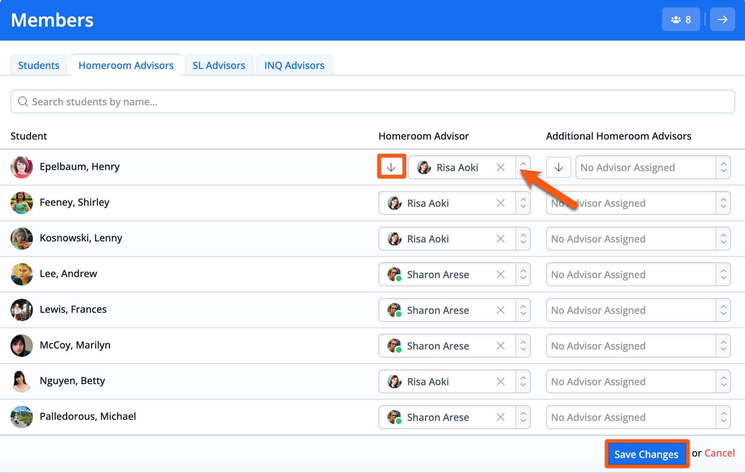This screenshot has height=473, width=745.
Task: Remove the advisor X for Palledorous, Michael
Action: [x=500, y=417]
